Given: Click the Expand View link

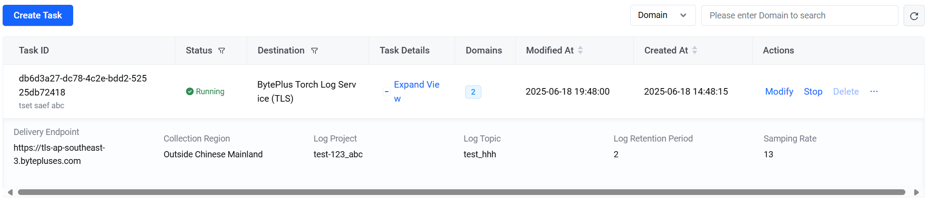Looking at the screenshot, I should coord(417,92).
